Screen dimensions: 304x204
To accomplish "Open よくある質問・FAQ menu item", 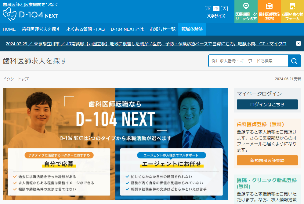I will 85,29.
